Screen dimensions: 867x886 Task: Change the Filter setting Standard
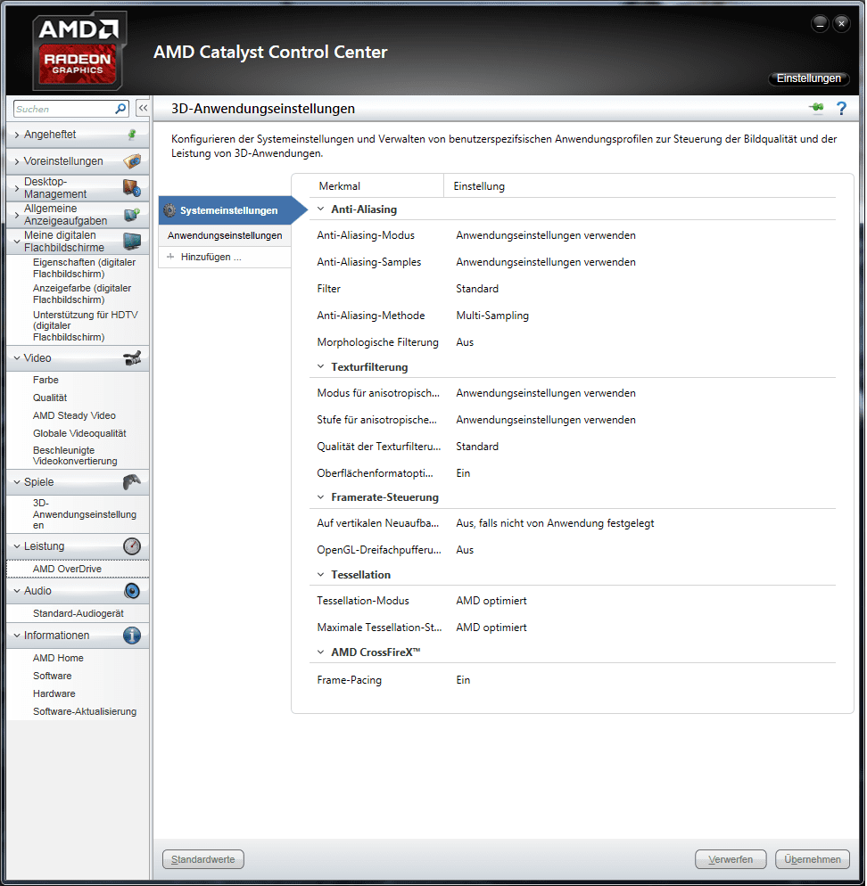click(477, 289)
